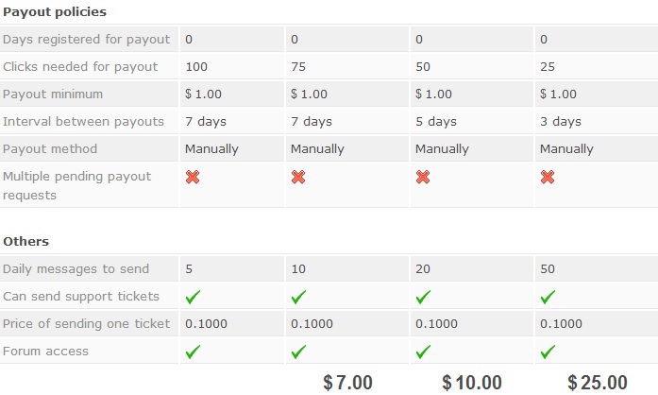
Task: Click the 3 days payout interval cell
Action: pyautogui.click(x=560, y=122)
